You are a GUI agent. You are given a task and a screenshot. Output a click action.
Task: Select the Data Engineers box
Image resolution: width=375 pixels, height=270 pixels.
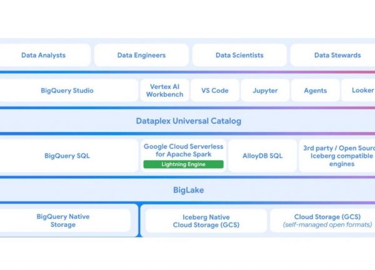point(141,55)
